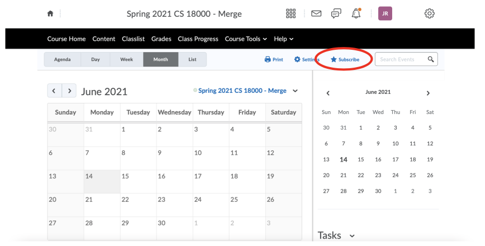Select 9 in mini calendar
The width and height of the screenshot is (485, 246).
(378, 143)
